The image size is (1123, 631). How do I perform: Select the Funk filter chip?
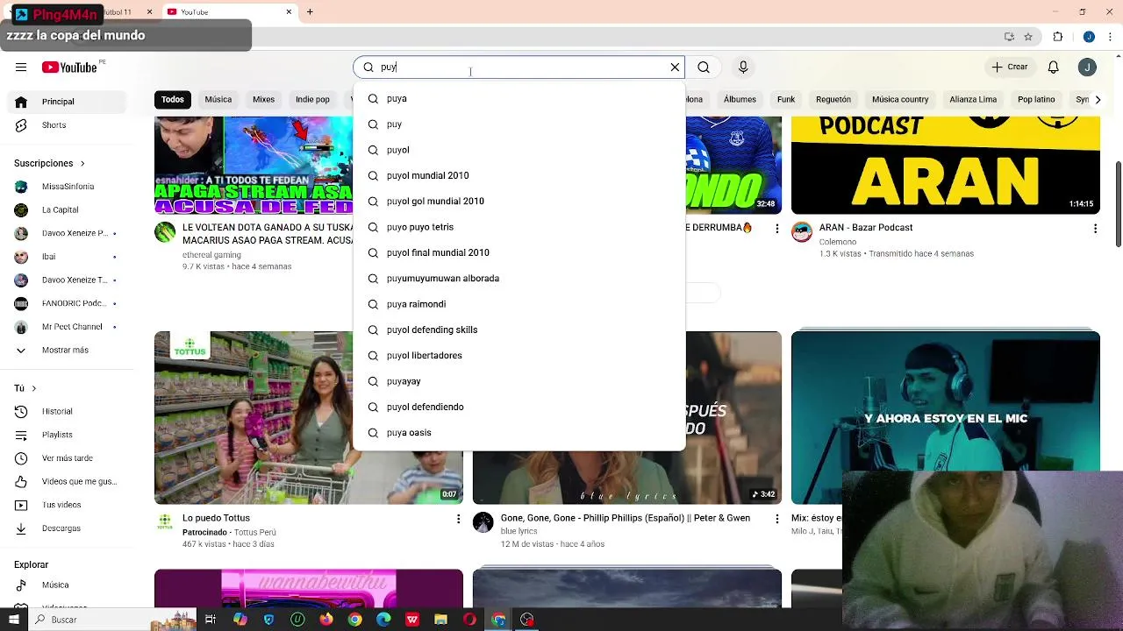786,99
